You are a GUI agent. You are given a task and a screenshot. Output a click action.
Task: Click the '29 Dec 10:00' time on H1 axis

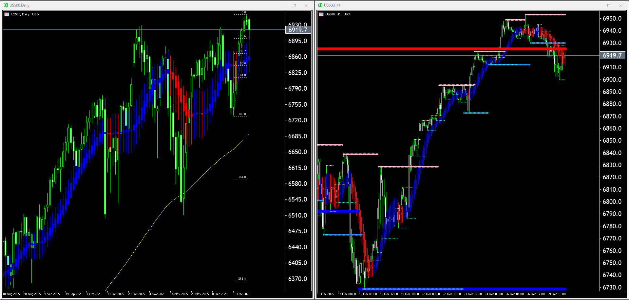[557, 294]
